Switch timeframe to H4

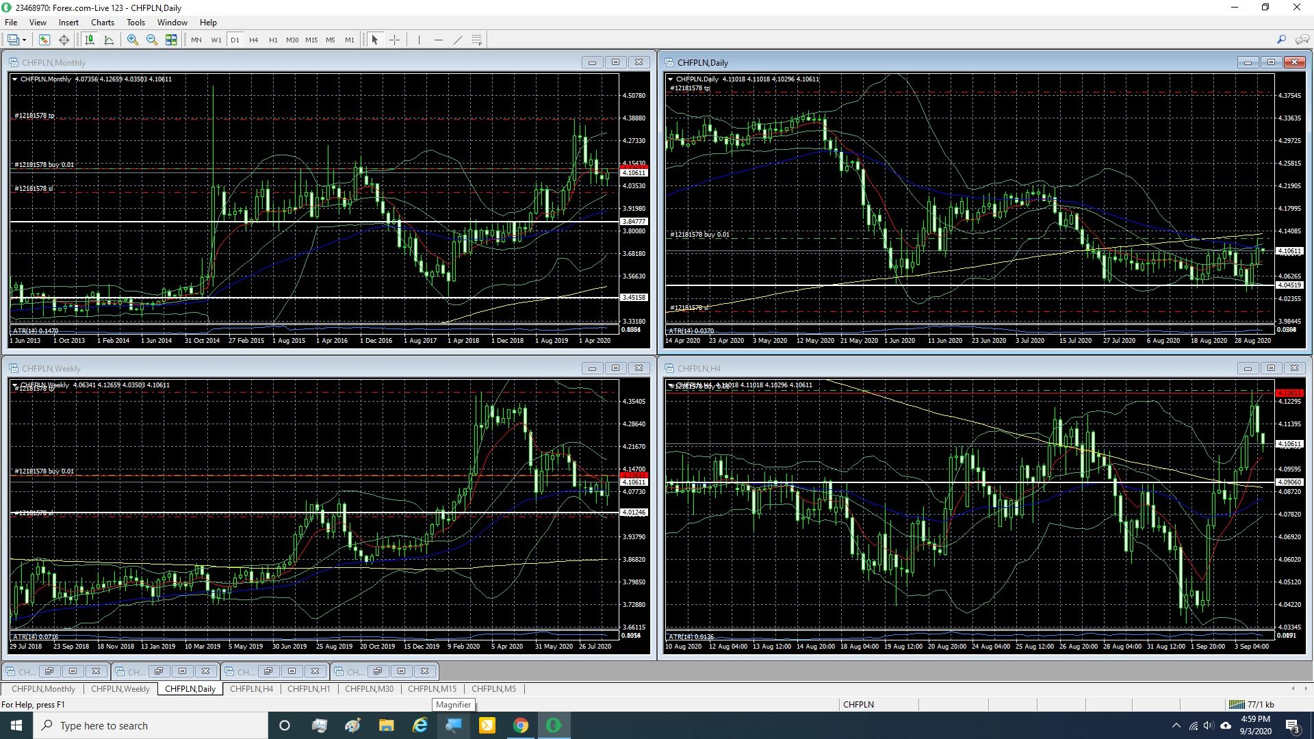pyautogui.click(x=254, y=40)
